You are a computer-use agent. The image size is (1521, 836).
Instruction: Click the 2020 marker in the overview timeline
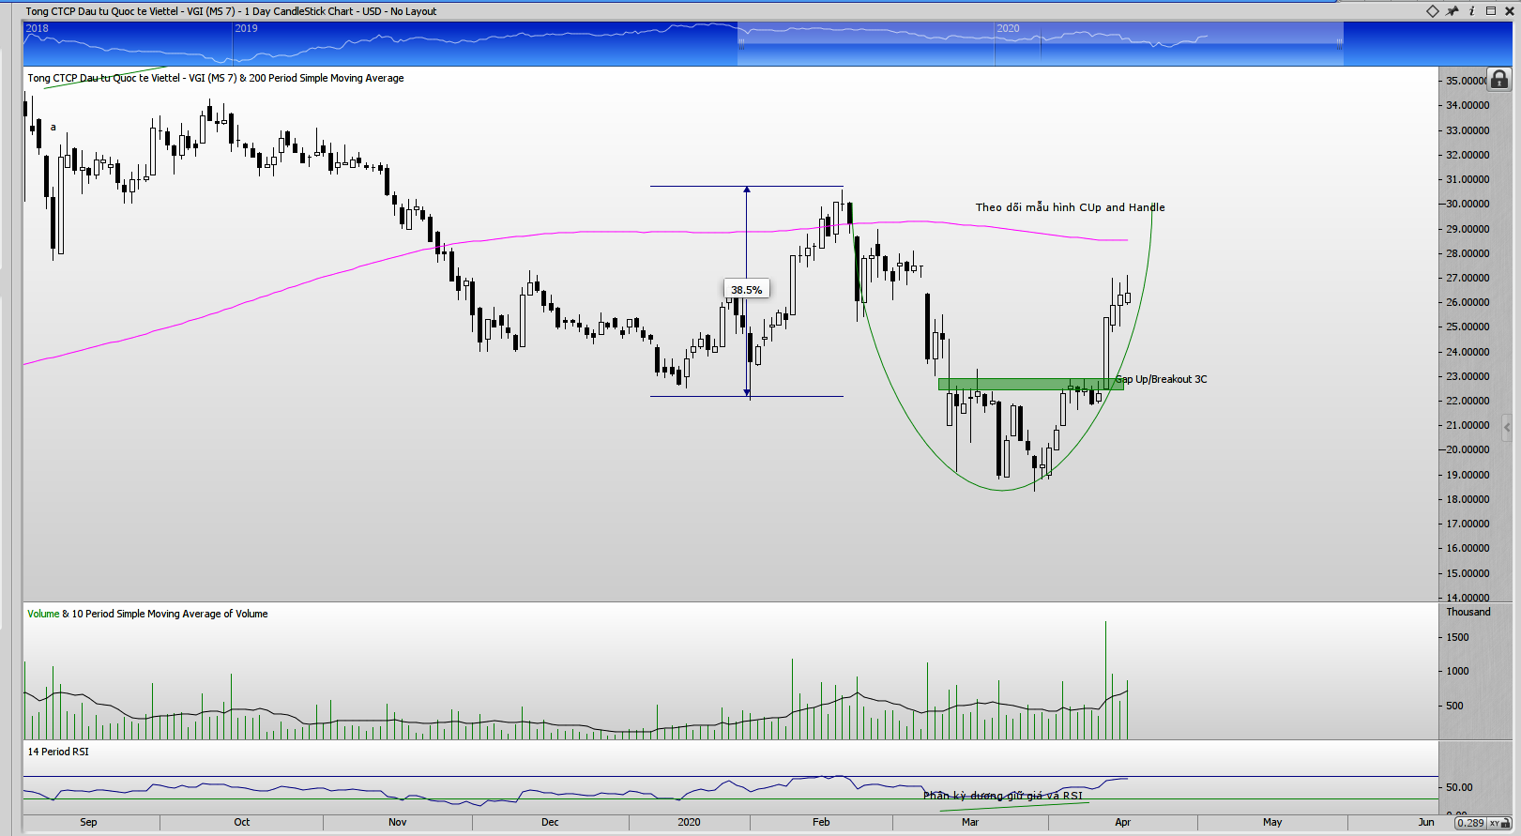(x=1008, y=28)
